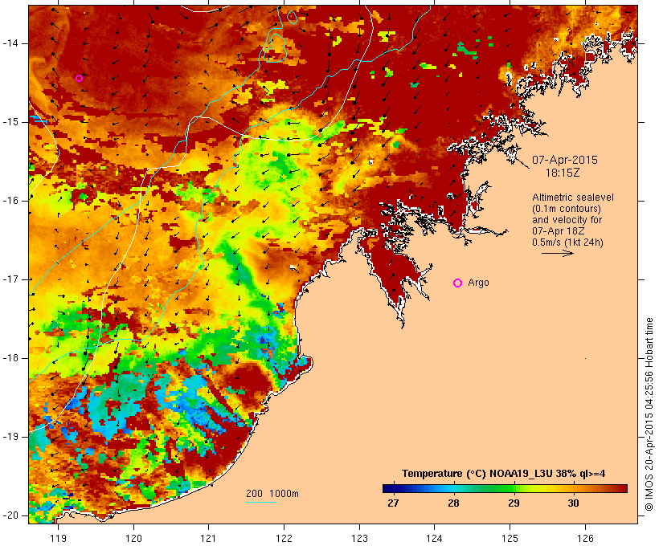
Task: Click the temperature color bar
Action: point(505,488)
